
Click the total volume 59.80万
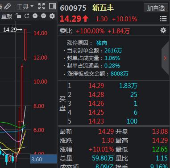[x=103, y=158]
